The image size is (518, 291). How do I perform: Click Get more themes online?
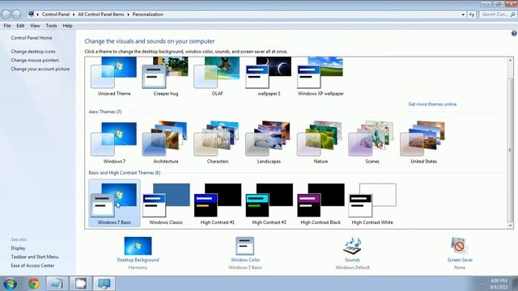[x=432, y=104]
